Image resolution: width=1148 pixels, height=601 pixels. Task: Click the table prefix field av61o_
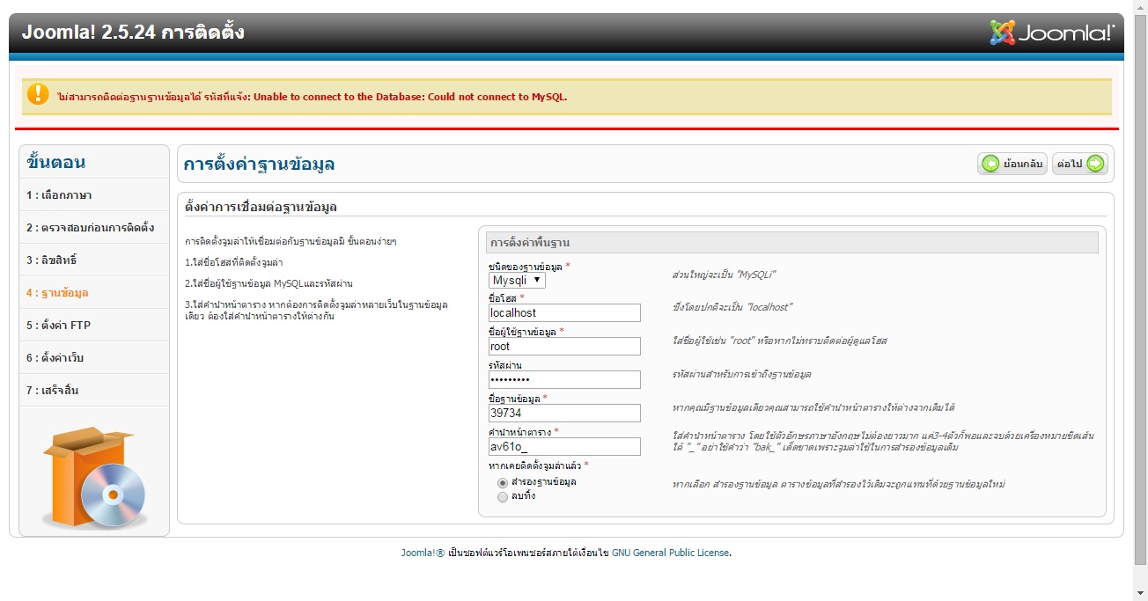[x=564, y=446]
